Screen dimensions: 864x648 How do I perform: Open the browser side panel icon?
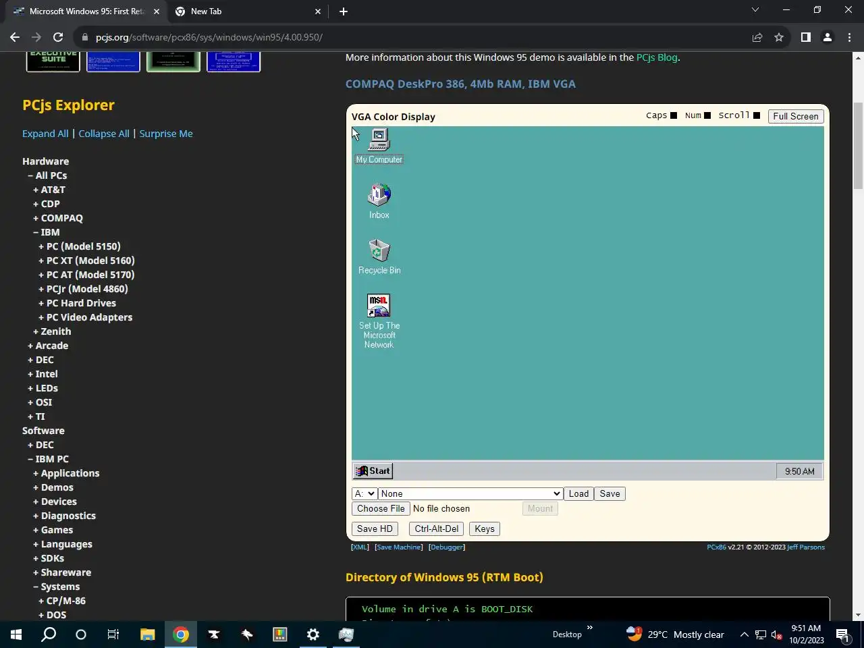point(805,37)
